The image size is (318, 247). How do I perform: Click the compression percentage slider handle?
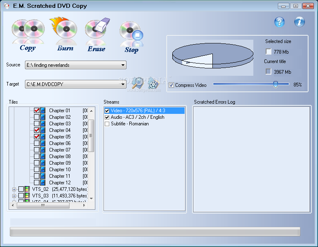(275, 84)
